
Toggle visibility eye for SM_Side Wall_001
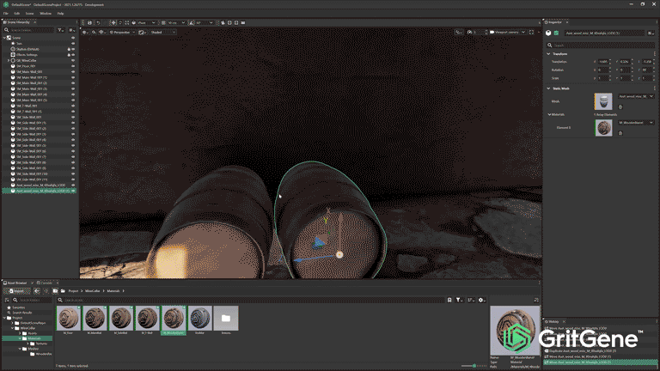pos(73,117)
